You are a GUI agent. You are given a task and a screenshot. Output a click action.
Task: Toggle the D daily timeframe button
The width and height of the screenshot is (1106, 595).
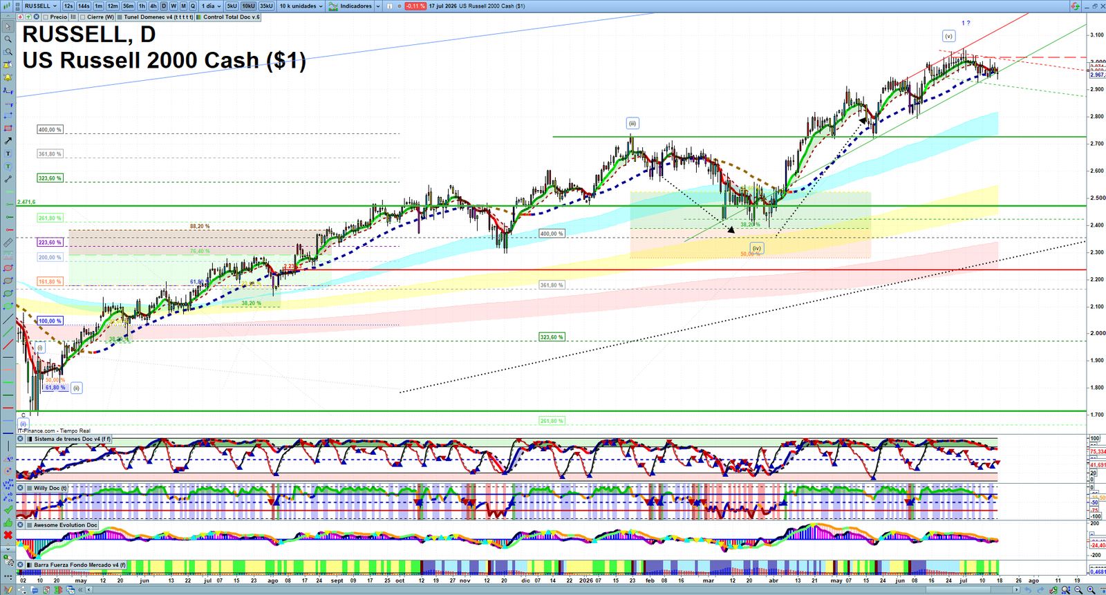pos(164,6)
